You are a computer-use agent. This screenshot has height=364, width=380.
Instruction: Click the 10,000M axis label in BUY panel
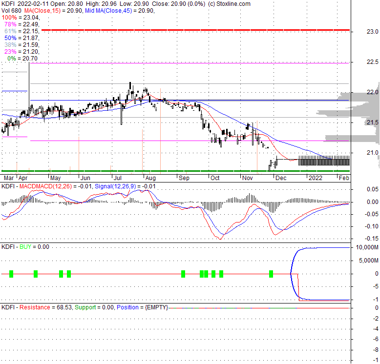(367, 247)
